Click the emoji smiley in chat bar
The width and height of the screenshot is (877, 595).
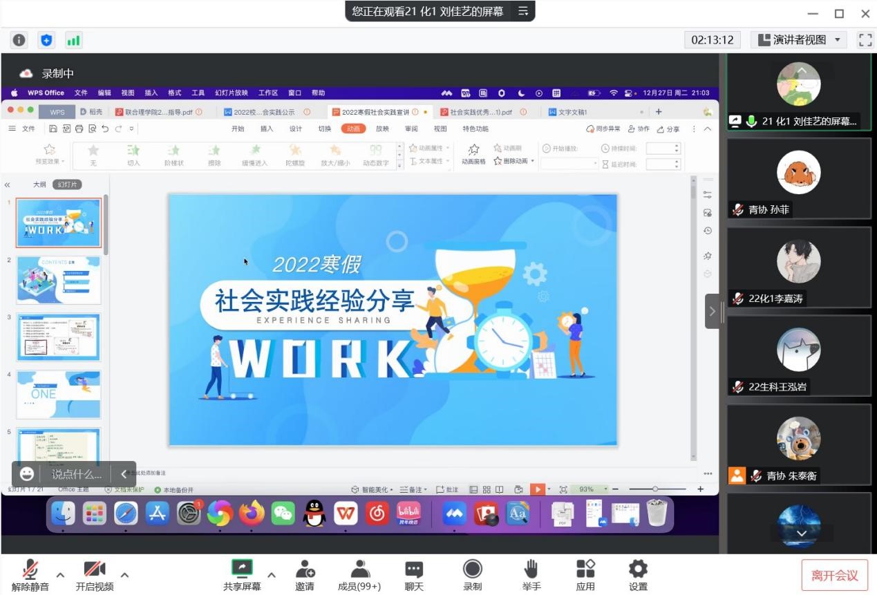point(27,474)
